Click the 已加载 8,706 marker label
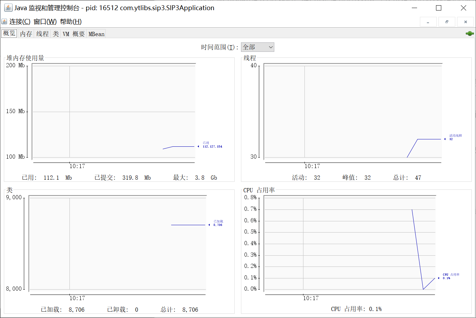This screenshot has width=476, height=318. (x=218, y=223)
